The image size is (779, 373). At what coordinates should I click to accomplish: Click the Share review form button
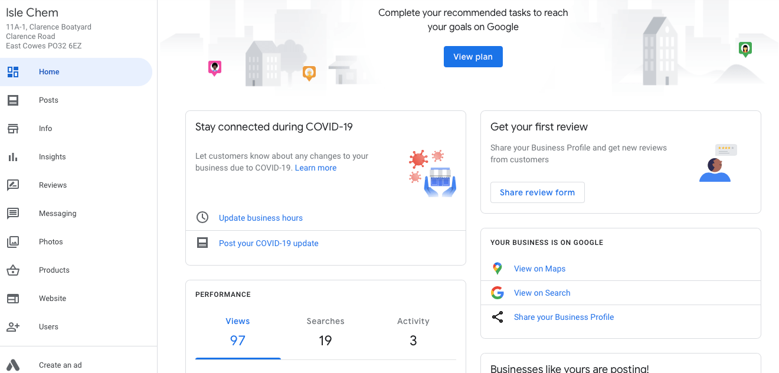pos(537,192)
